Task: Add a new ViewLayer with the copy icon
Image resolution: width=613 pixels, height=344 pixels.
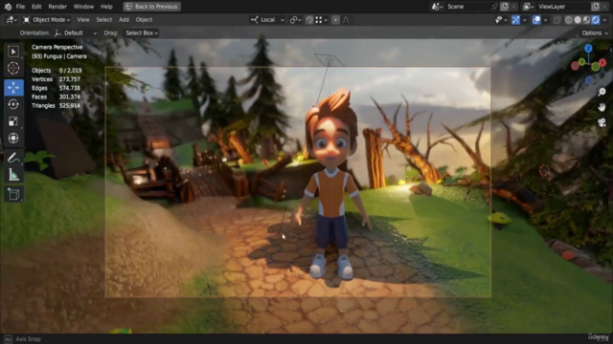Action: pyautogui.click(x=596, y=7)
